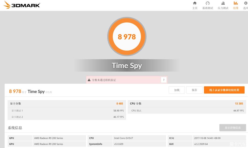Image resolution: width=248 pixels, height=148 pixels.
Task: Click the 保存 (Save) button
Action: 194,90
